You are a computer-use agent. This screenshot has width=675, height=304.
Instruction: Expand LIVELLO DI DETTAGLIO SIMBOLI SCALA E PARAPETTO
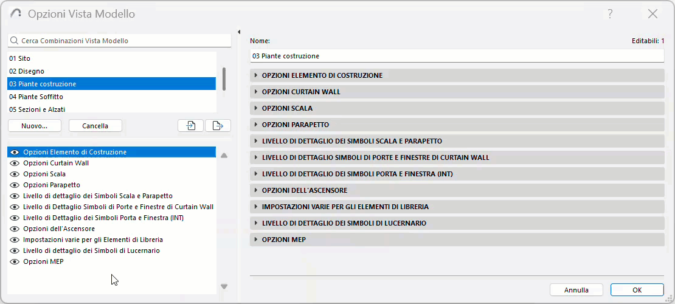[457, 141]
